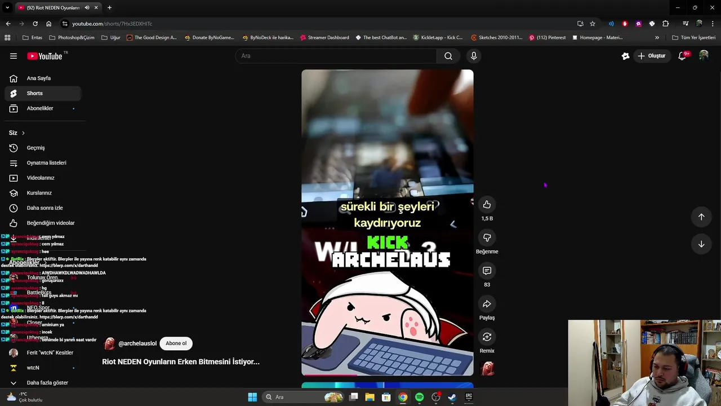
Task: Open Task View on the taskbar
Action: click(x=353, y=397)
